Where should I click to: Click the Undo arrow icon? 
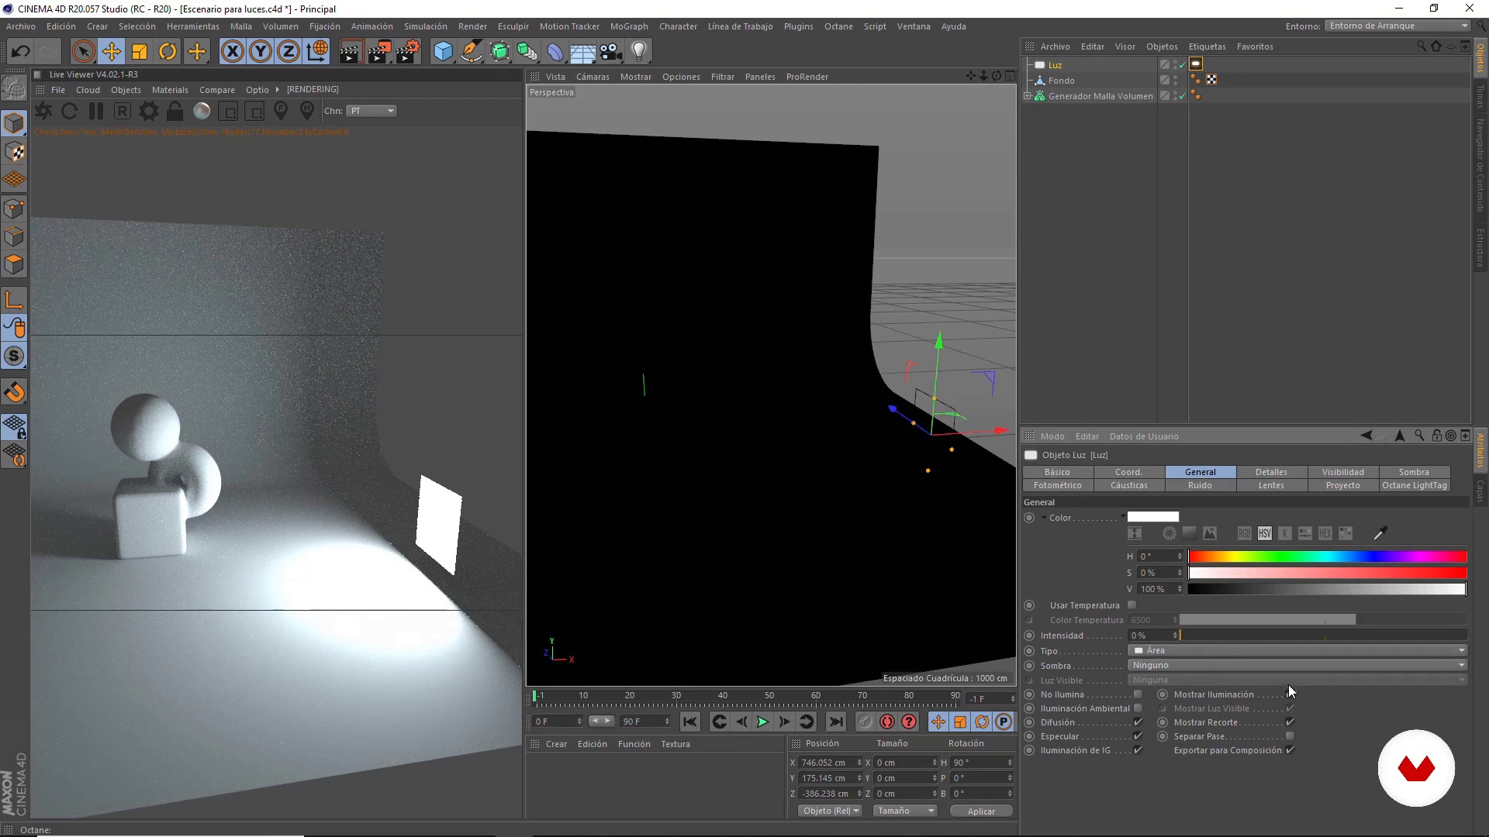(20, 52)
